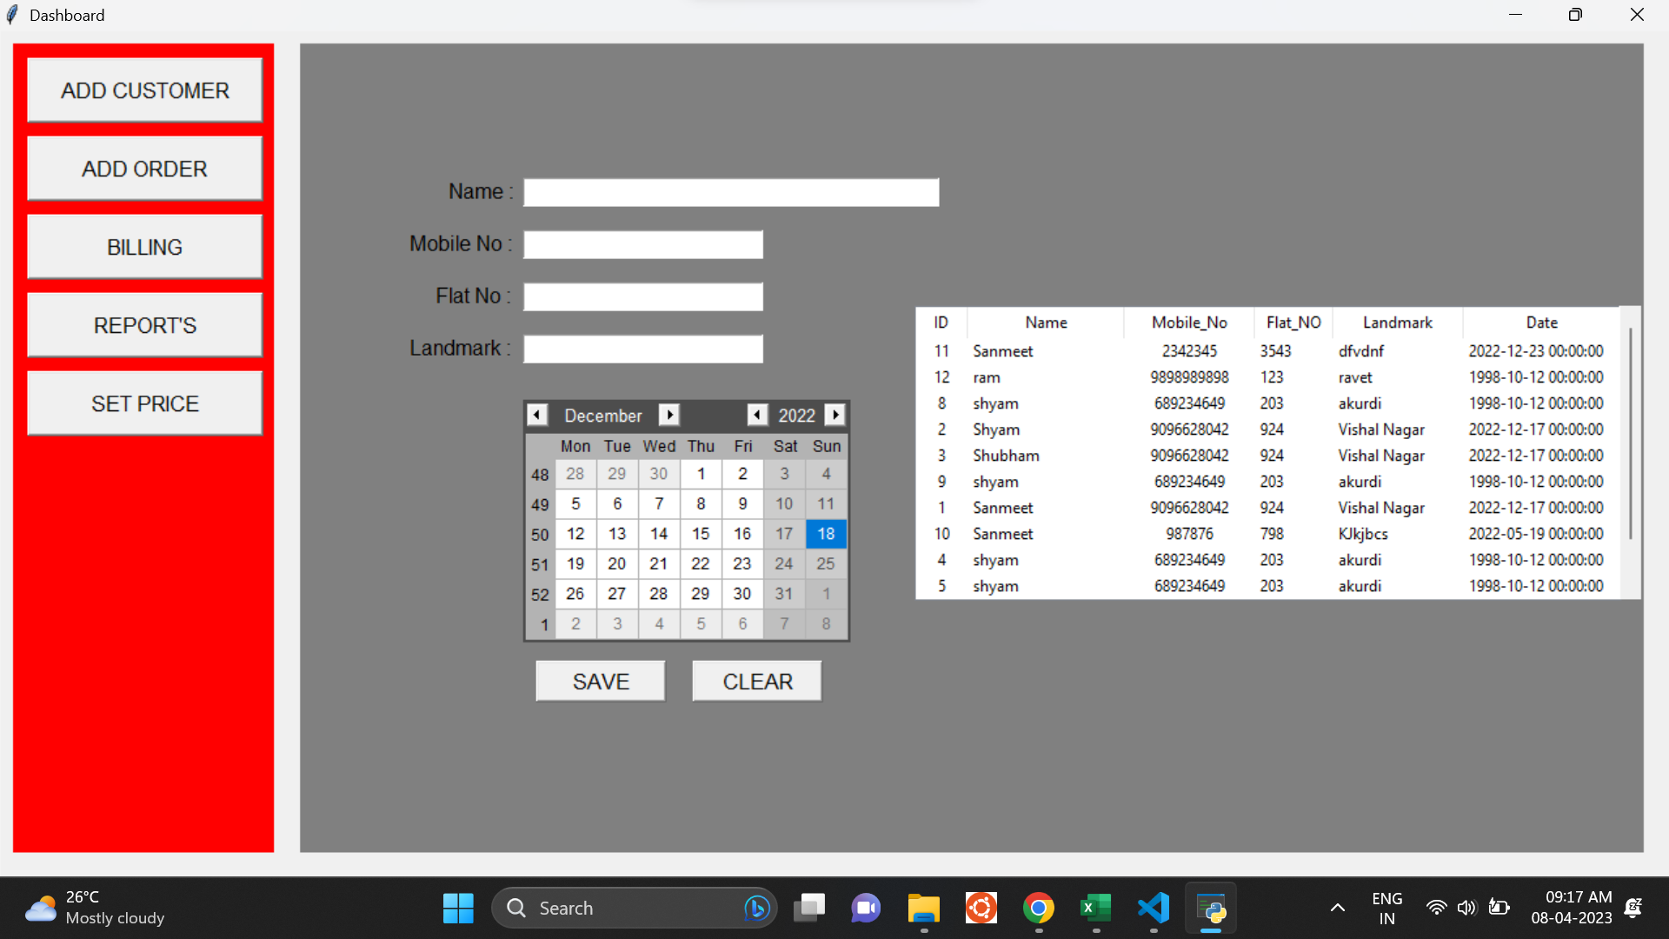Screen dimensions: 1669x939
Task: Open Excel from taskbar
Action: click(x=1095, y=909)
